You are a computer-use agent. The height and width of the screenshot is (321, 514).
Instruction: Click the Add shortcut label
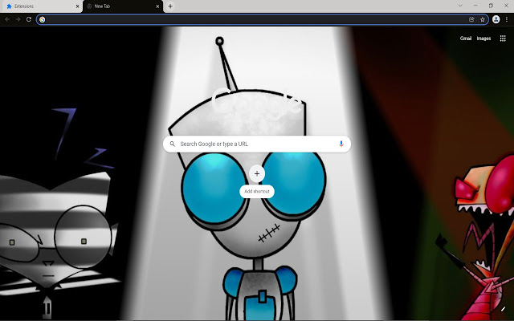(x=257, y=191)
